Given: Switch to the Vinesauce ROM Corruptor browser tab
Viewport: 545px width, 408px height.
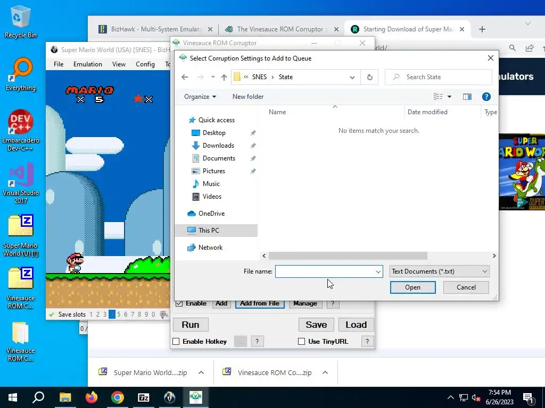Looking at the screenshot, I should coord(282,29).
